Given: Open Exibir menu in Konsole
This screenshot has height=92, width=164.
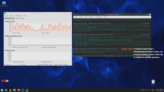Looking at the screenshot, I should [86, 17].
